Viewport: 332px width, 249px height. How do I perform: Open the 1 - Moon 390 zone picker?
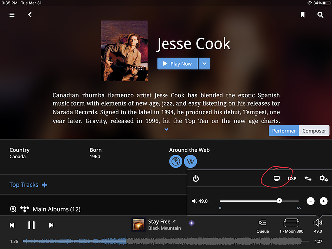pos(291,226)
